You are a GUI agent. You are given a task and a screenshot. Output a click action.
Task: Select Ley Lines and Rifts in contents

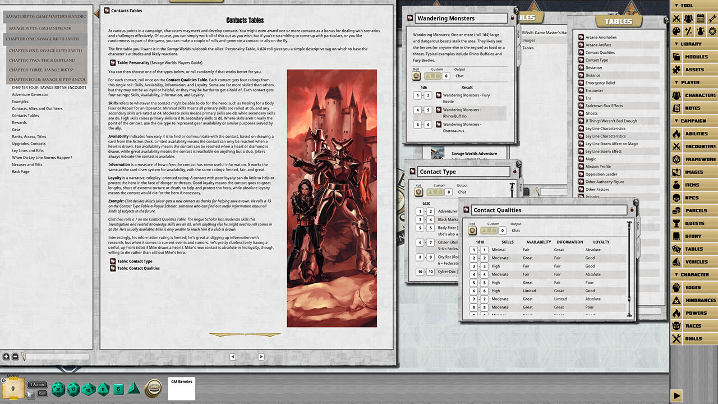point(28,151)
